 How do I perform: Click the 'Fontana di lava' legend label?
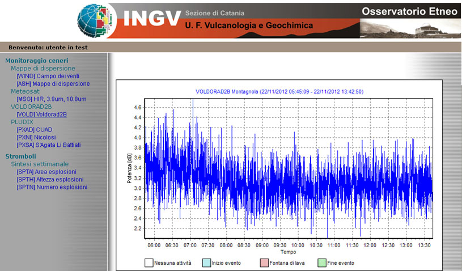[x=287, y=262]
